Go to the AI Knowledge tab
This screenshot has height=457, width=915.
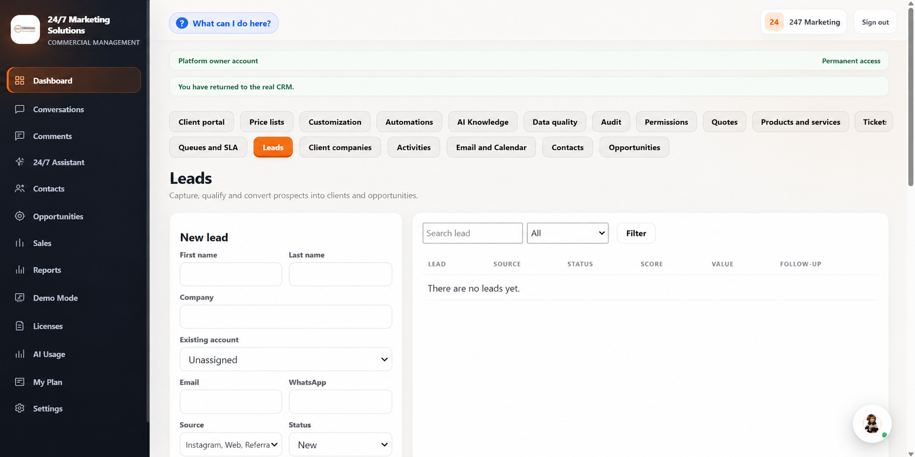coord(483,122)
